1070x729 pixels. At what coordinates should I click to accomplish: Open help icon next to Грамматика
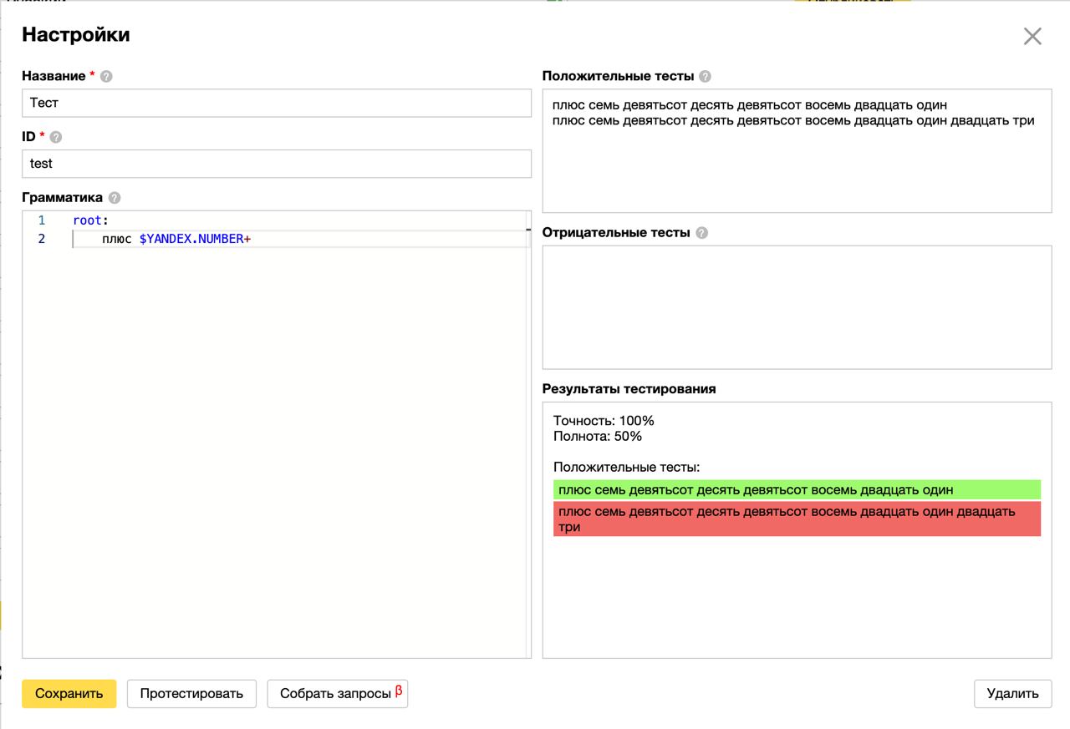pyautogui.click(x=115, y=198)
